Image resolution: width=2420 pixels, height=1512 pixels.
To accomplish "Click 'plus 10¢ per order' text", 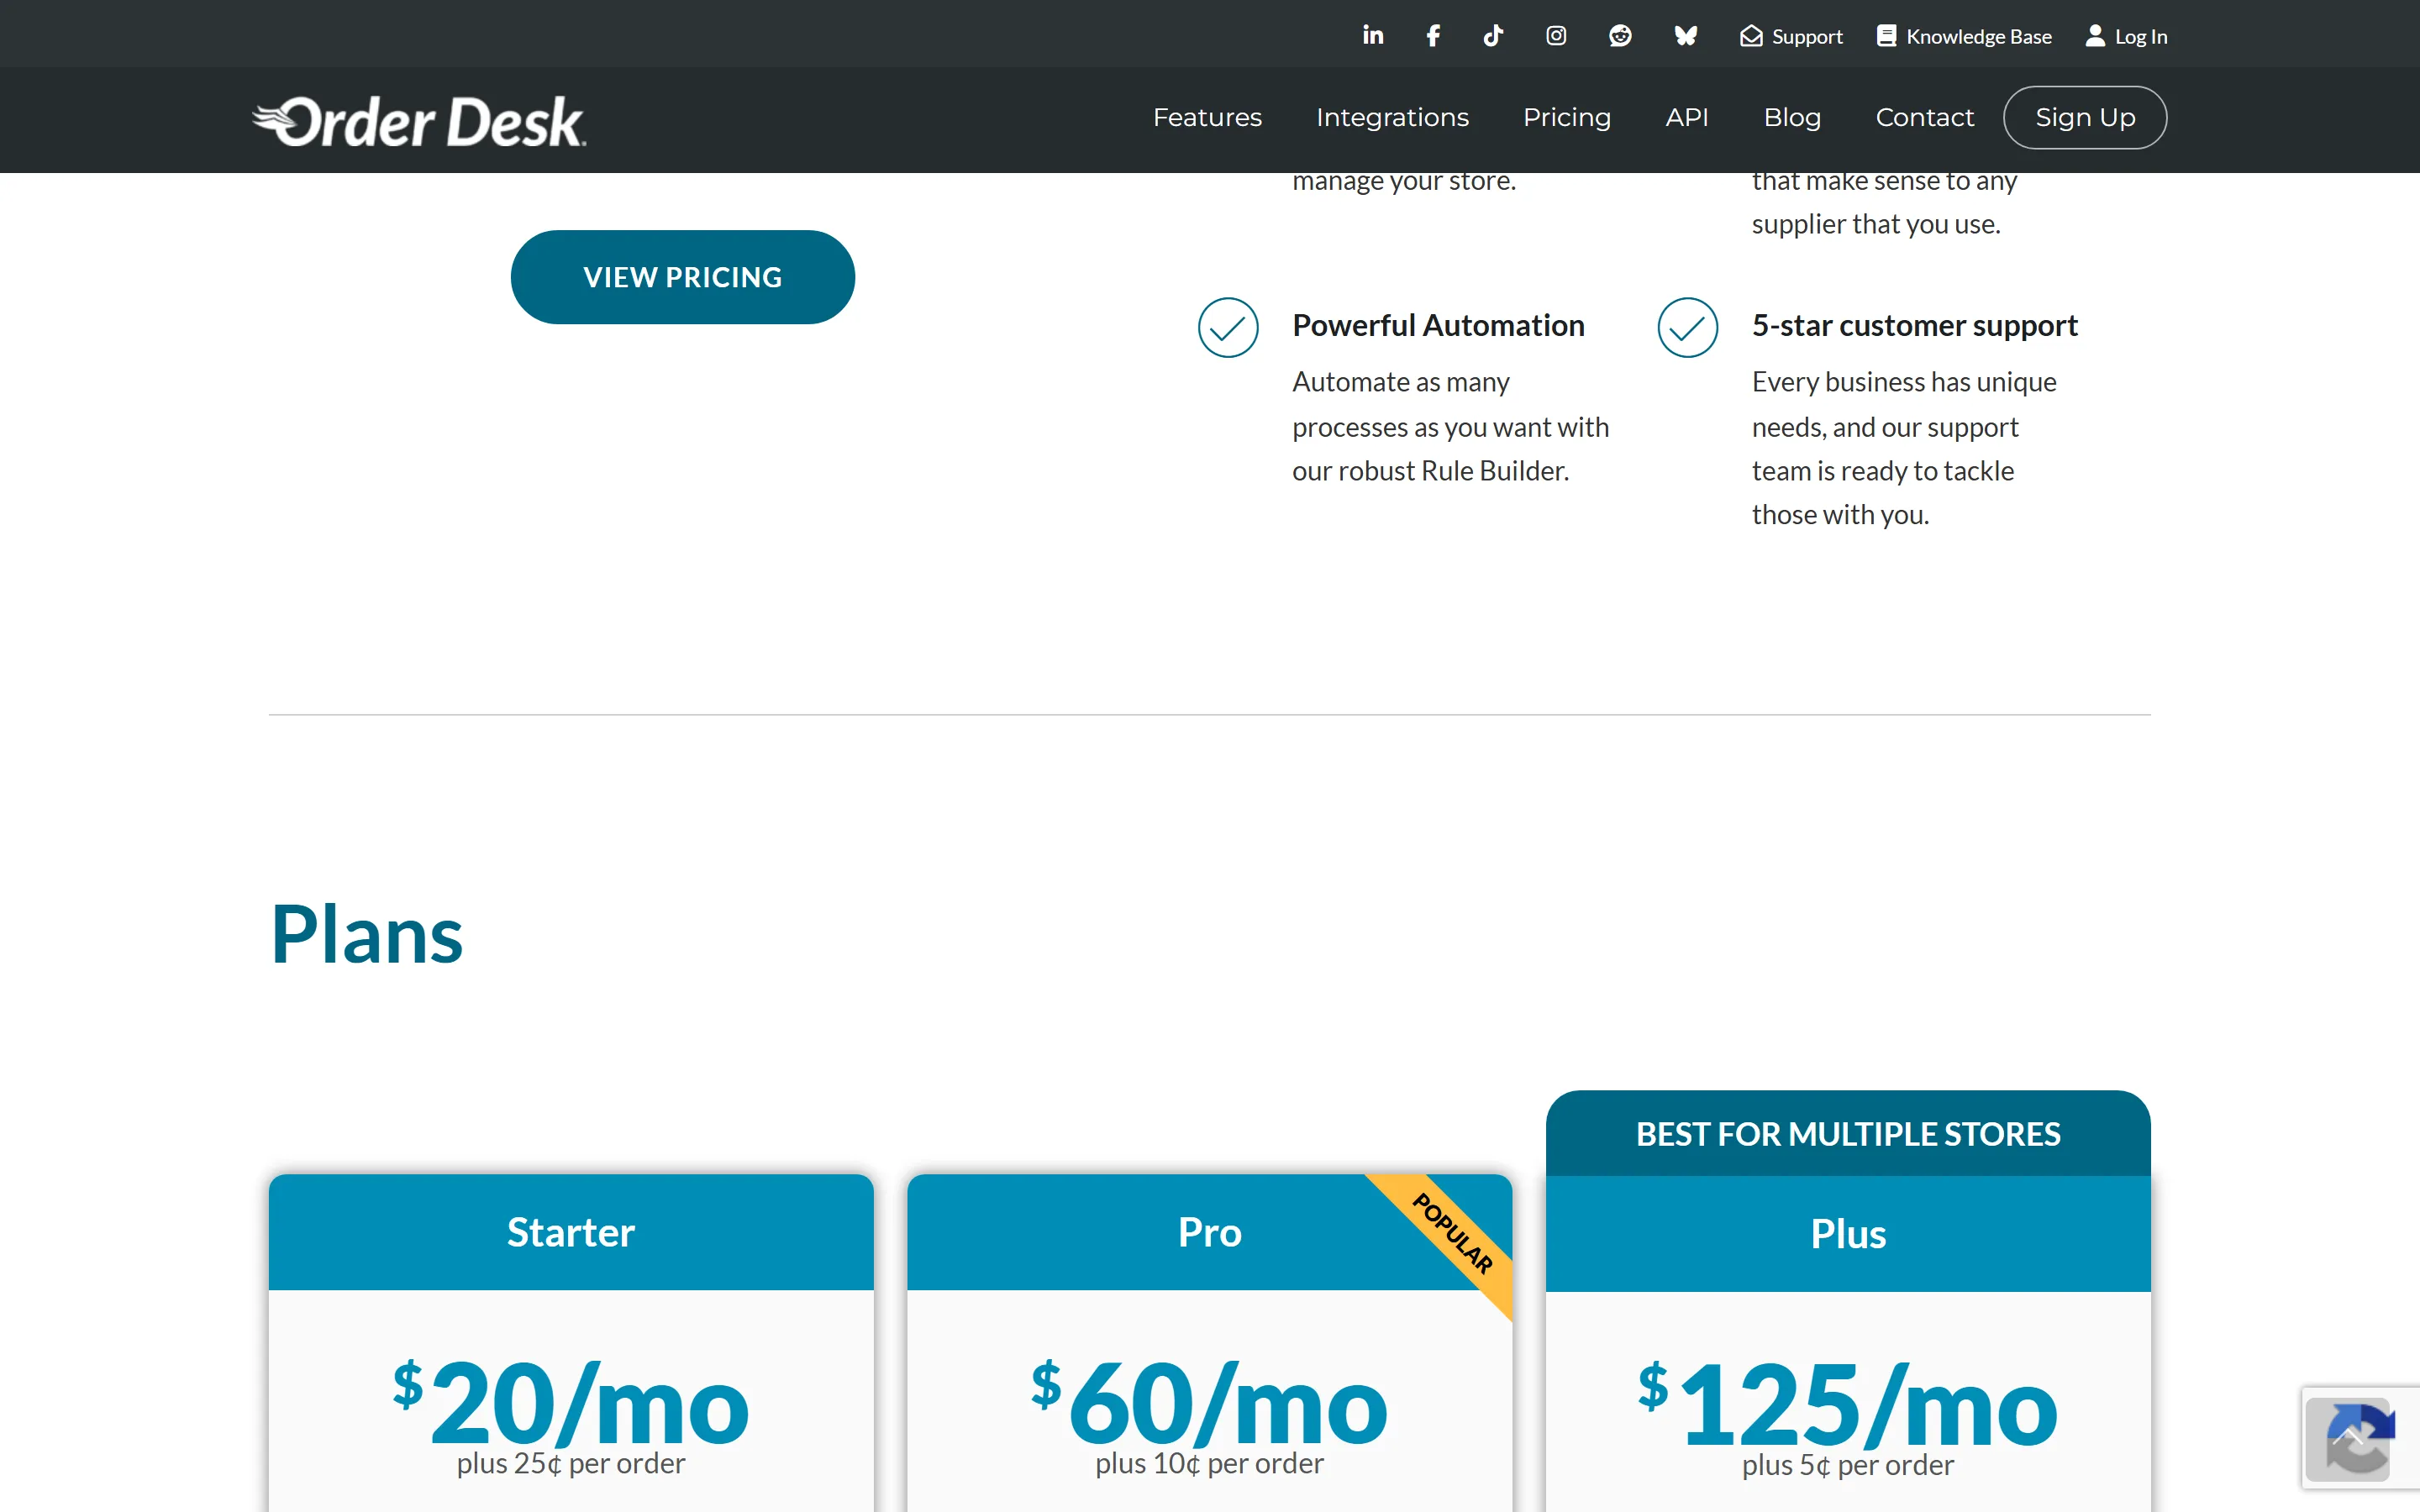I will tap(1209, 1463).
